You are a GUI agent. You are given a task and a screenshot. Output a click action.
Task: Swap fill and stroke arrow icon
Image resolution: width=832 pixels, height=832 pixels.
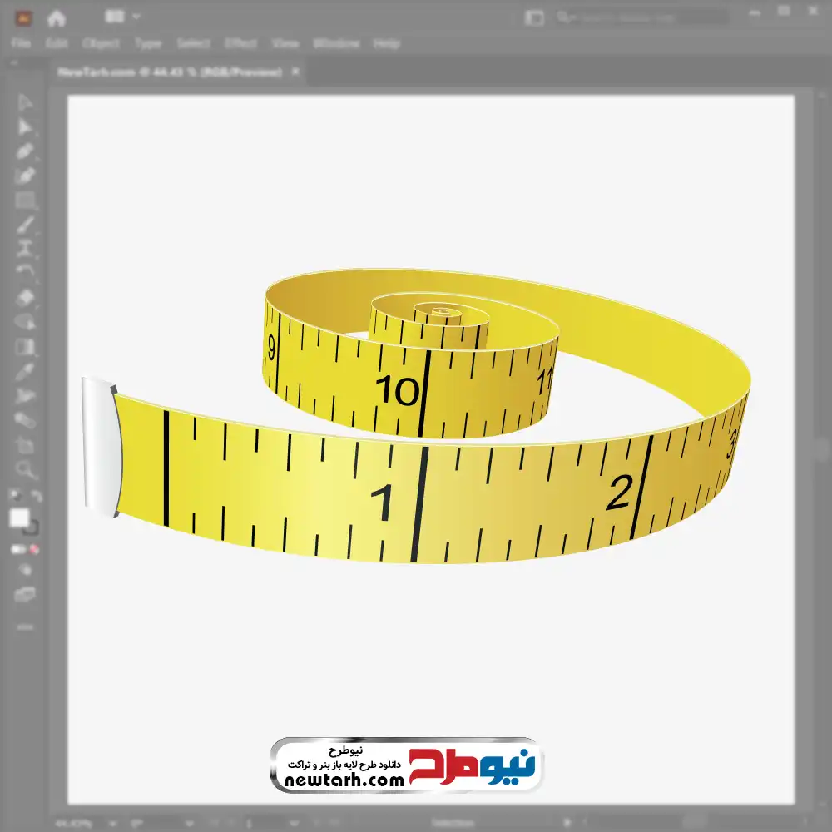[36, 496]
